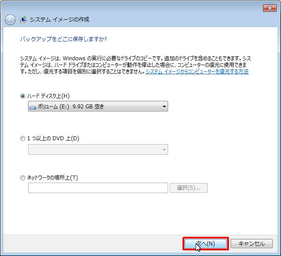
Task: Open the empty DVD drive dropdown
Action: [x=97, y=149]
